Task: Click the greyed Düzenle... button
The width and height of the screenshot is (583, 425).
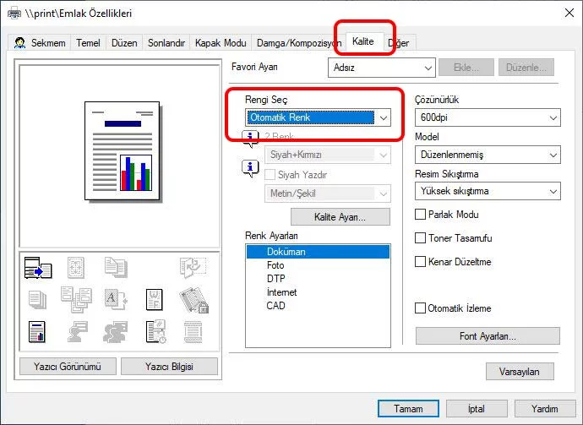Action: click(526, 68)
